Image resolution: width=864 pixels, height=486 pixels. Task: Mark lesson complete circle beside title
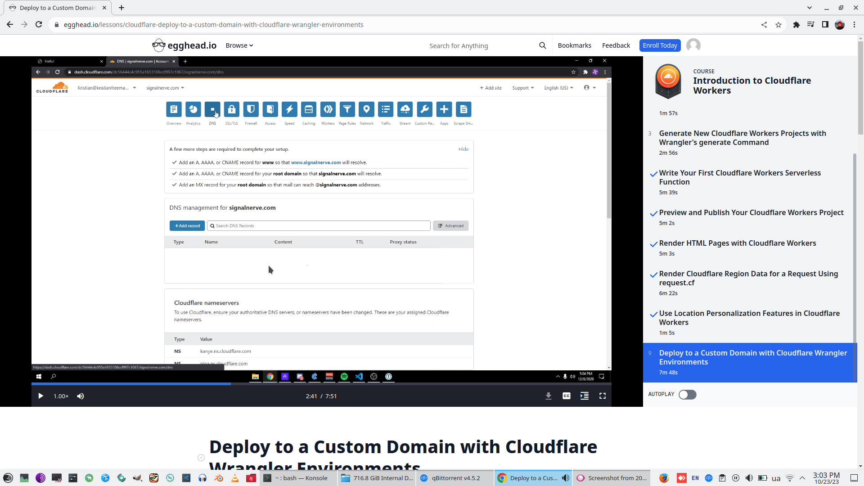click(x=201, y=458)
